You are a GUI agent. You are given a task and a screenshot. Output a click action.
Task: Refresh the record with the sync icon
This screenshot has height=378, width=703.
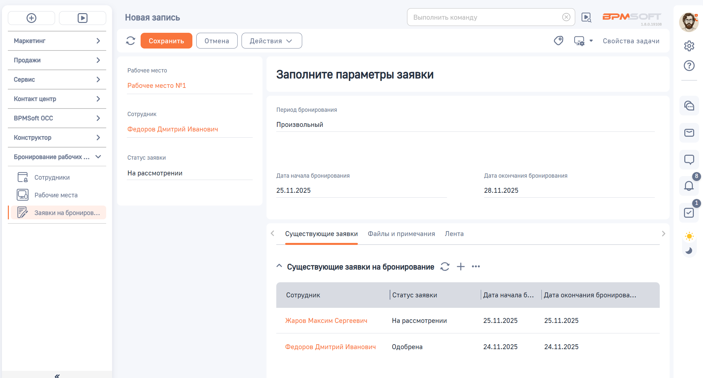pyautogui.click(x=130, y=41)
